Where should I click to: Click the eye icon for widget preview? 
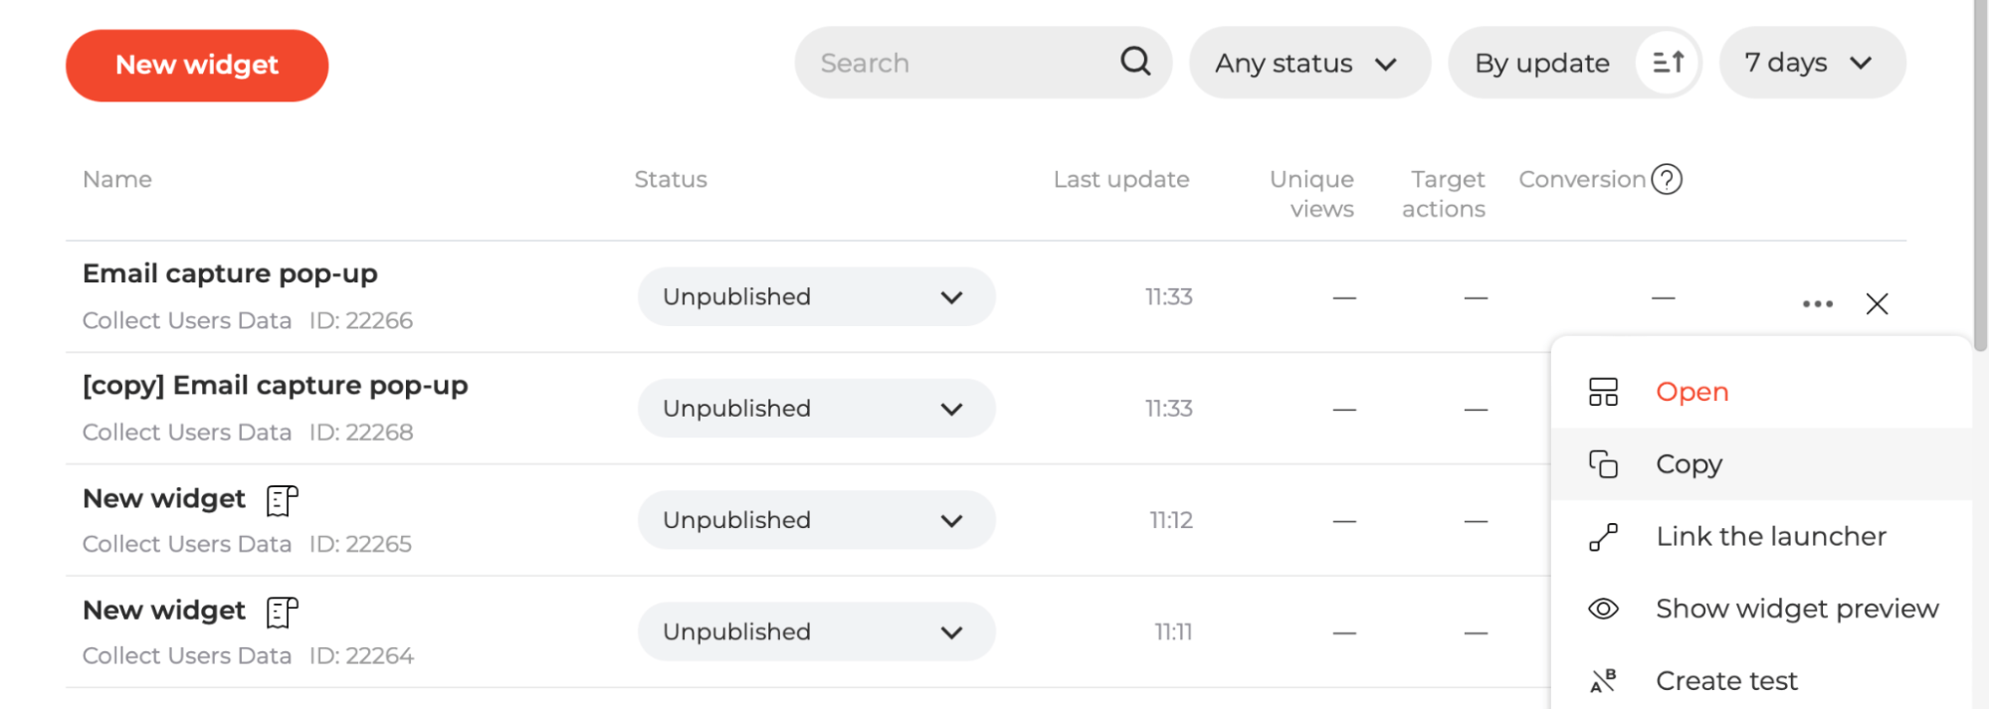pos(1603,609)
